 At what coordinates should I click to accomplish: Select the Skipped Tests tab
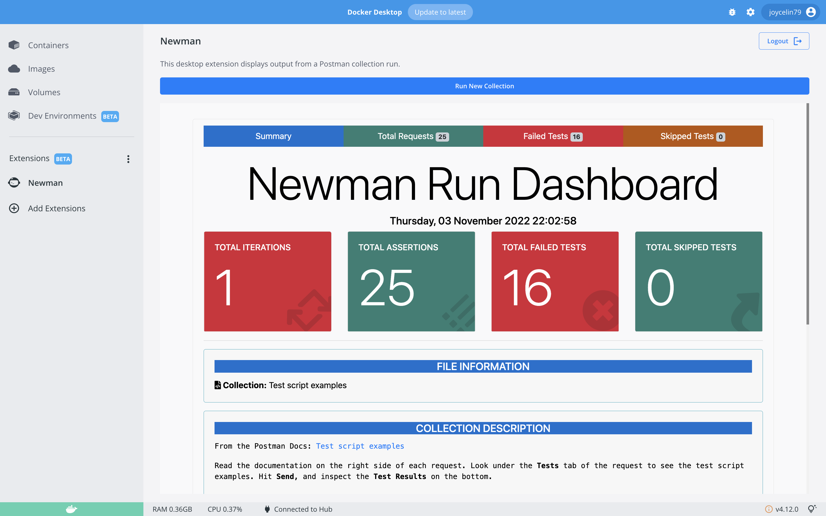point(693,136)
